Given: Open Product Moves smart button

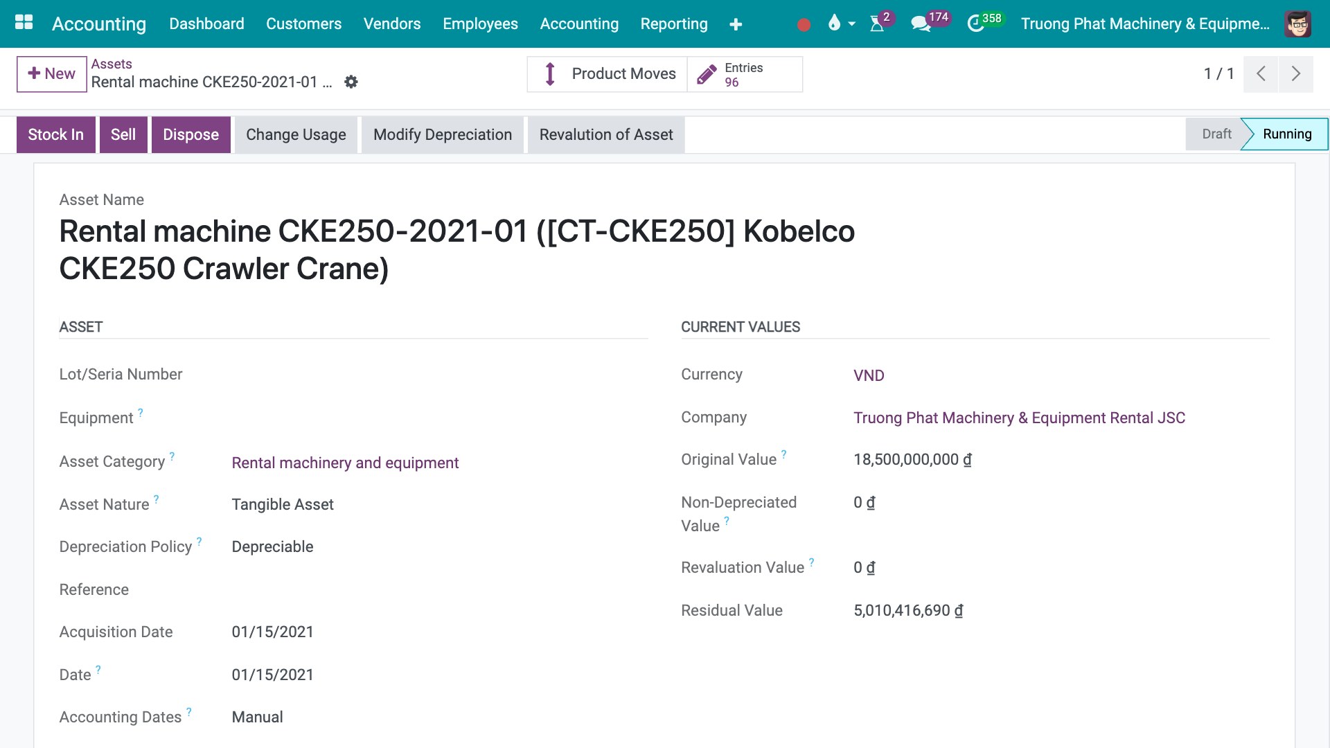Looking at the screenshot, I should [608, 74].
